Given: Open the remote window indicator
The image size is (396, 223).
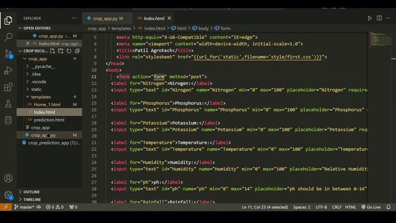Looking at the screenshot, I should coord(6,207).
